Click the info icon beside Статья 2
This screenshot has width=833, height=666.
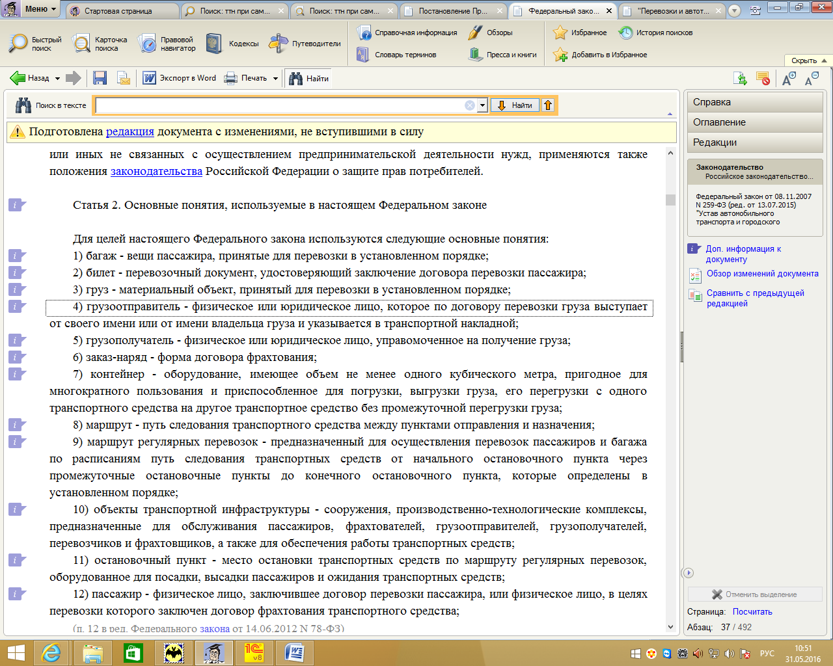16,206
